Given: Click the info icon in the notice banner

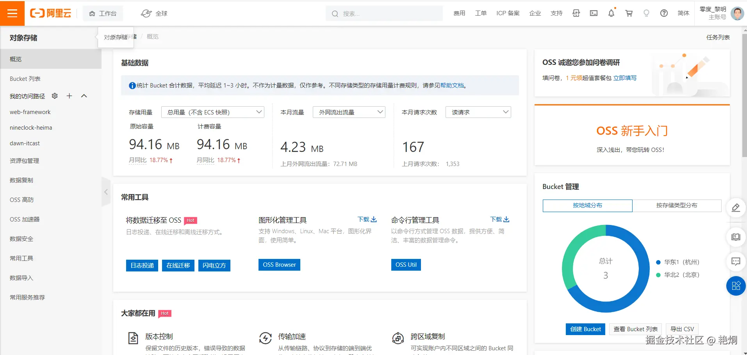Looking at the screenshot, I should (x=132, y=86).
